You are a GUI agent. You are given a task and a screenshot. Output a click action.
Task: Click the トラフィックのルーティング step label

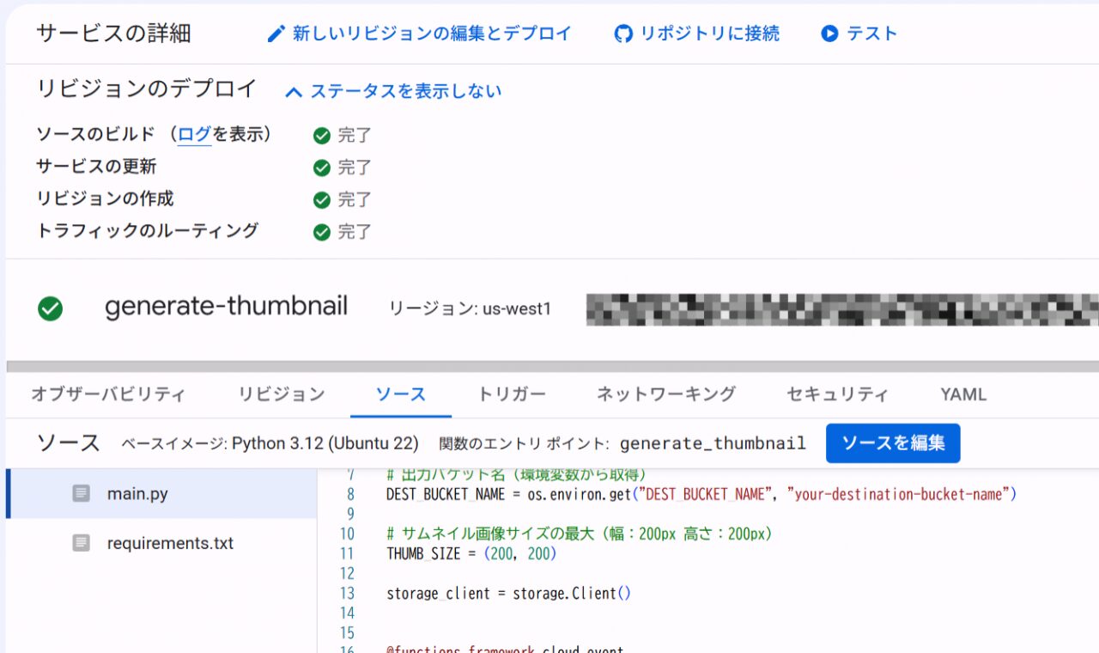pos(147,230)
